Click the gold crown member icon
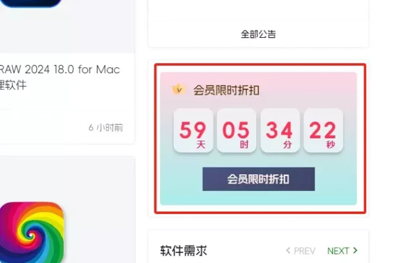This screenshot has height=263, width=394. tap(179, 89)
